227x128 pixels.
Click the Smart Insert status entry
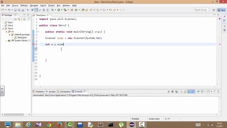click(x=154, y=119)
